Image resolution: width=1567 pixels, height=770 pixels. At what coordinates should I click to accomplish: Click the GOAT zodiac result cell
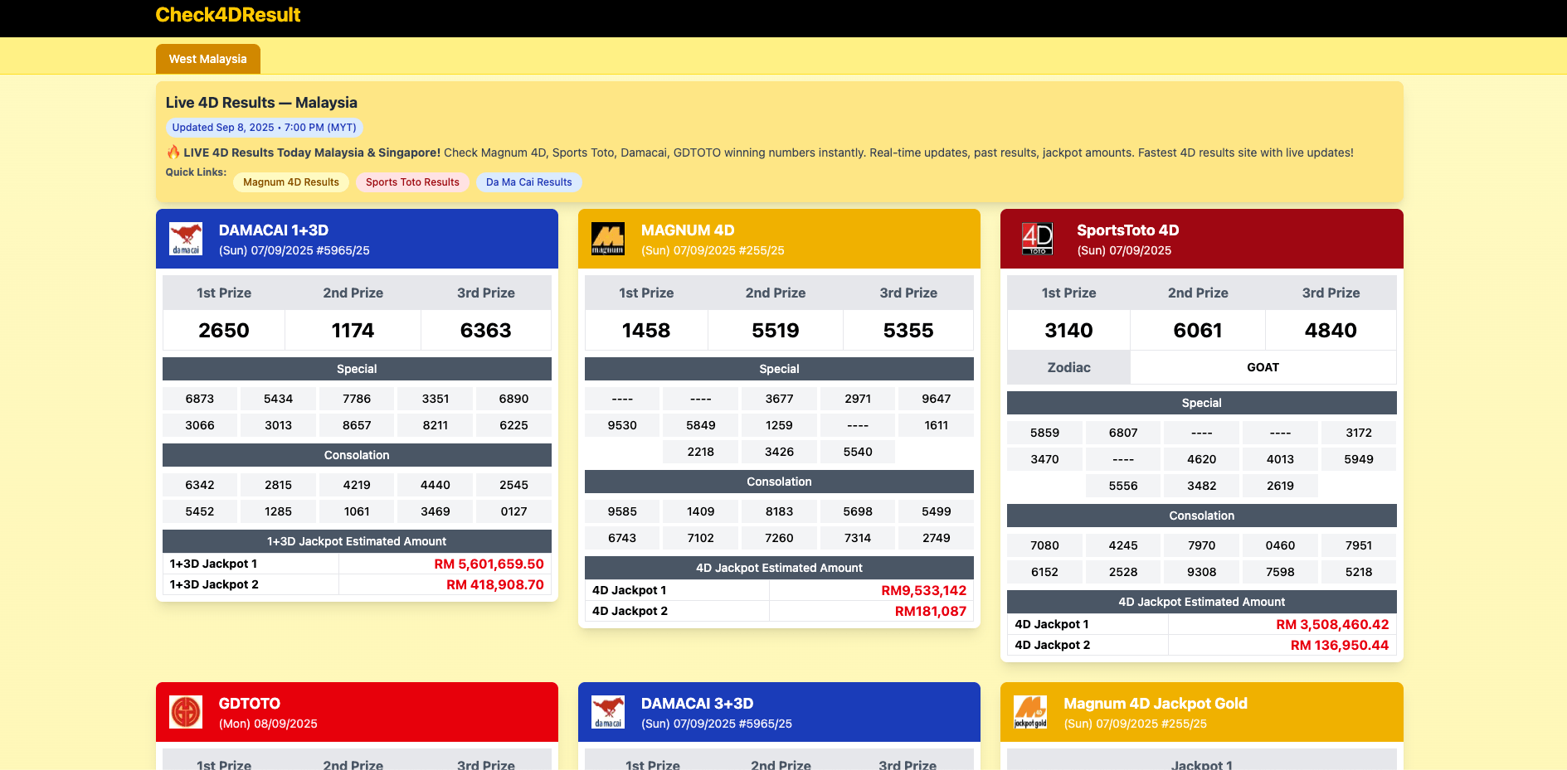coord(1263,367)
